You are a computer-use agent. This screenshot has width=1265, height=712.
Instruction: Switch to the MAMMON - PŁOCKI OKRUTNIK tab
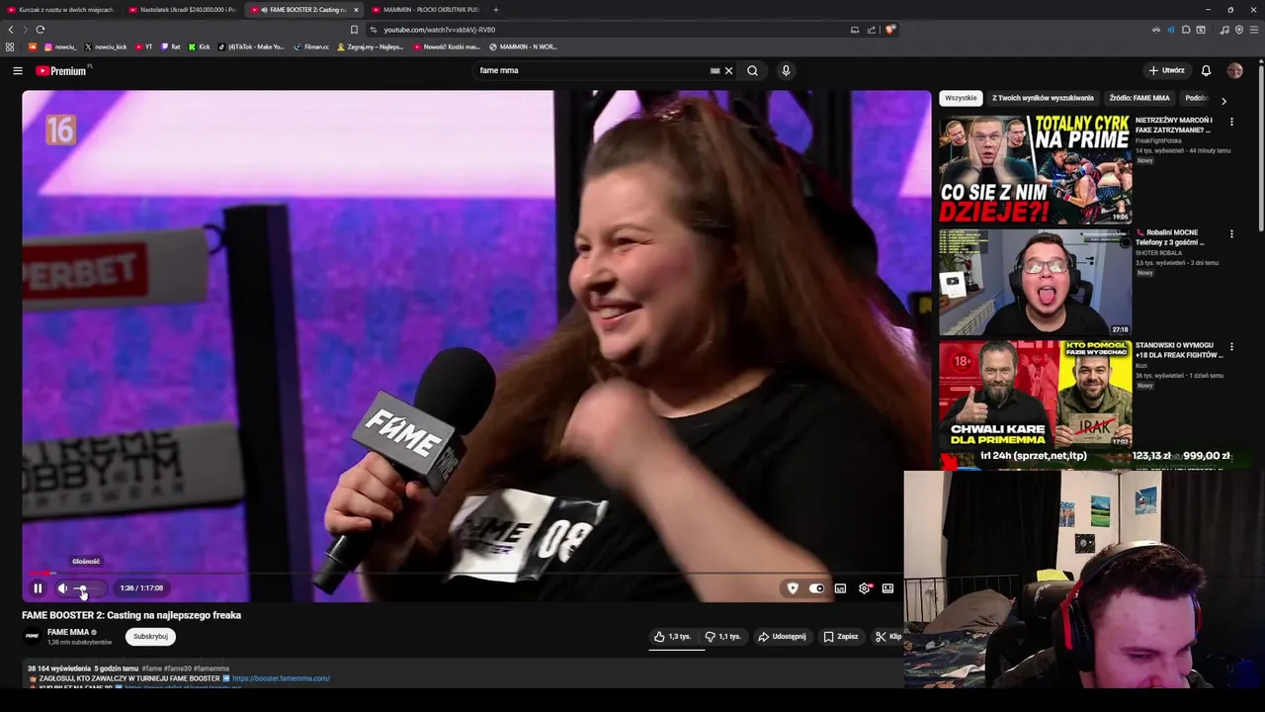coord(427,10)
